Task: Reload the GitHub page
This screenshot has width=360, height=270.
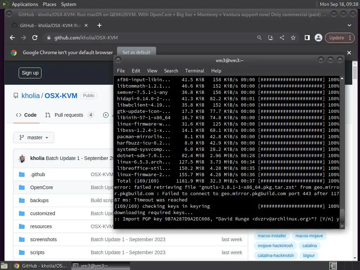Action: 35,38
